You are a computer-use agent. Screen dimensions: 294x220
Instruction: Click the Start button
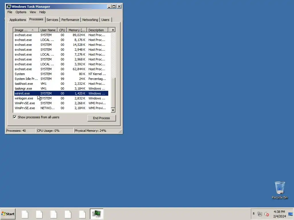[x=8, y=214]
